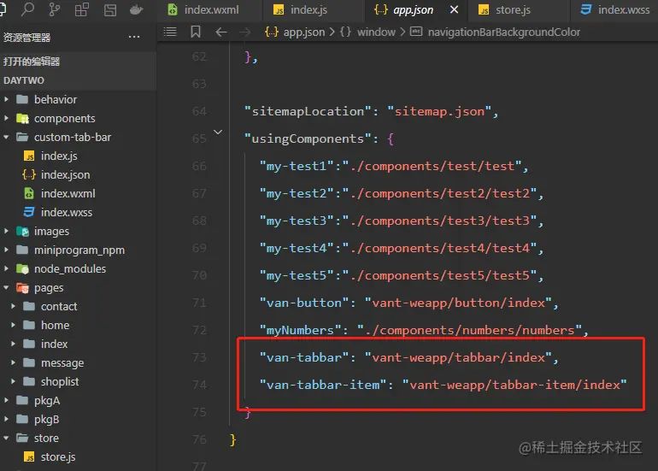Click the "my-test5" entry on line 70
The image size is (658, 471).
coord(401,275)
